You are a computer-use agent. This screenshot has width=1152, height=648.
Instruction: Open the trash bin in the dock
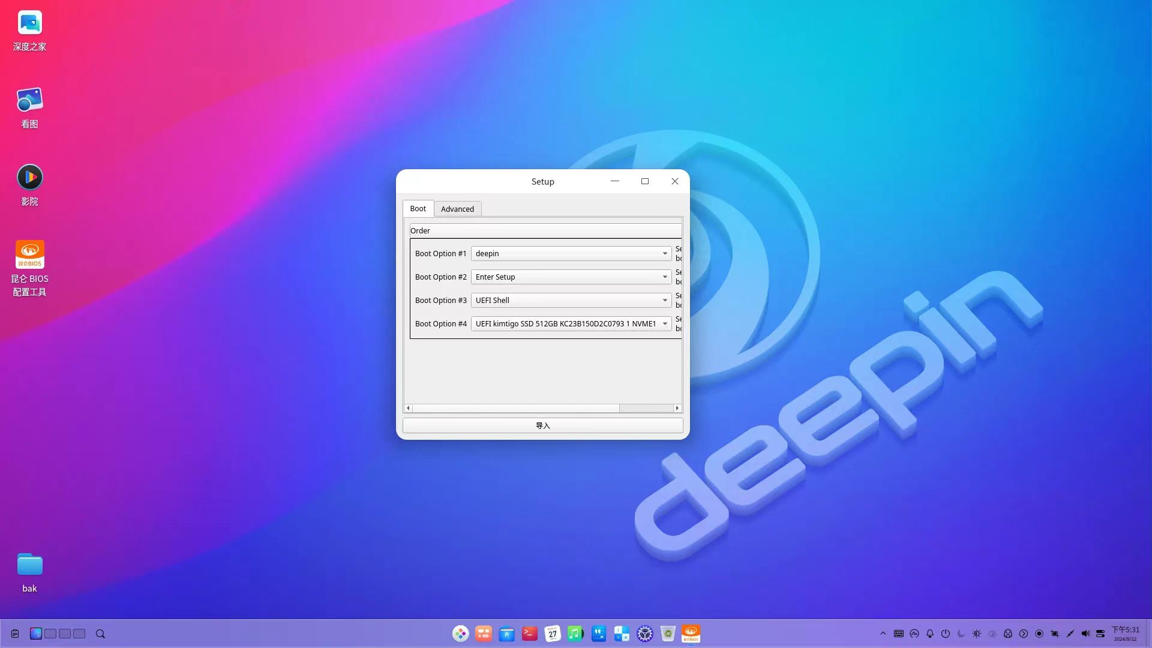(x=668, y=634)
